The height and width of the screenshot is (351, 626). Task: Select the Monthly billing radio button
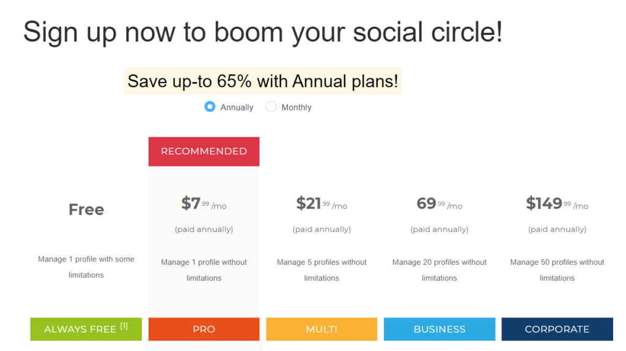pos(271,107)
